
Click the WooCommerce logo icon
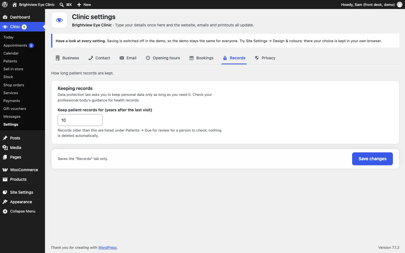click(x=5, y=170)
